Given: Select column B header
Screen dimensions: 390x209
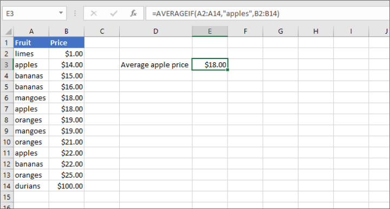Looking at the screenshot, I should (67, 31).
